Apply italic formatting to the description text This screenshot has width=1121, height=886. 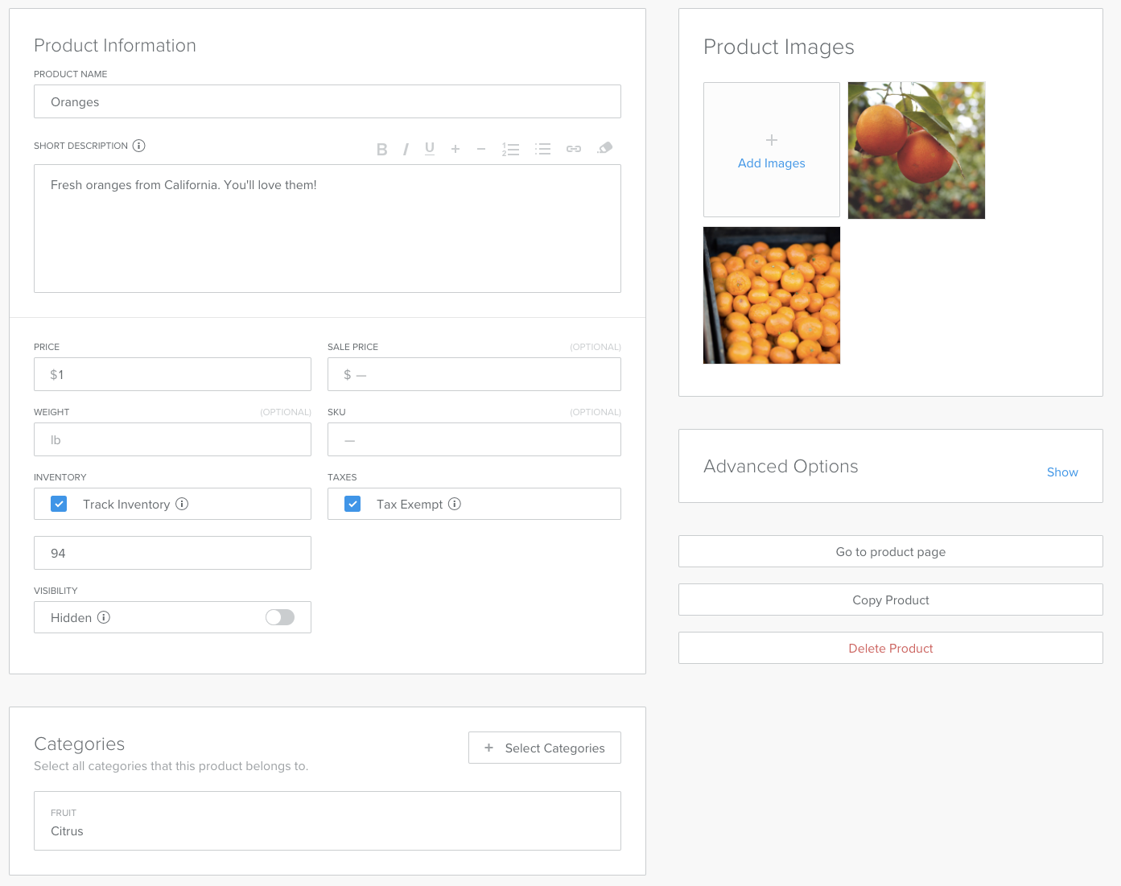406,148
